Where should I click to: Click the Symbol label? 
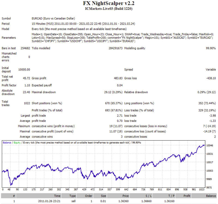(6, 18)
